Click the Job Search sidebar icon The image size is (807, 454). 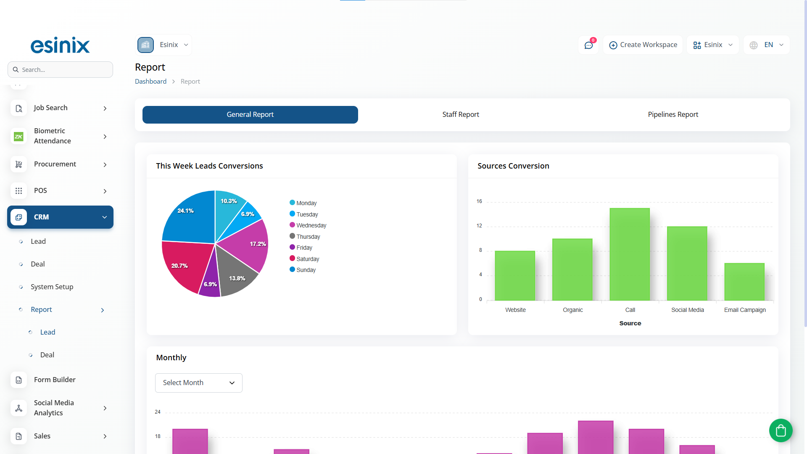[18, 108]
